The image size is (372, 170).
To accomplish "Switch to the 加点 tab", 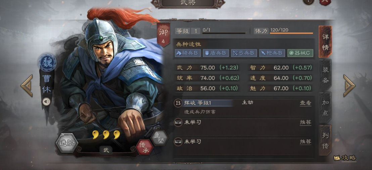I will (x=325, y=108).
